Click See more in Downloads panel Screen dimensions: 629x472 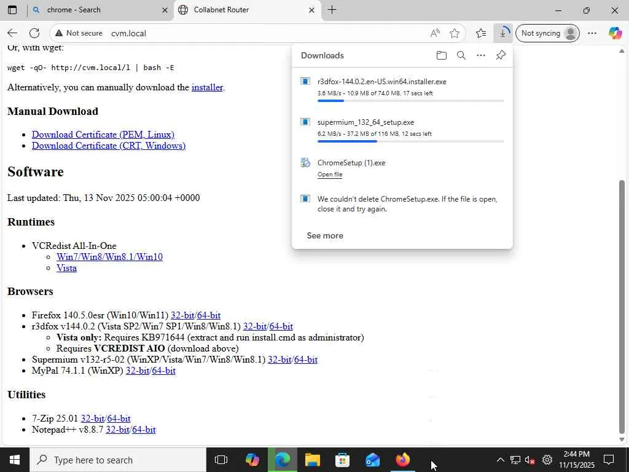[x=325, y=235]
